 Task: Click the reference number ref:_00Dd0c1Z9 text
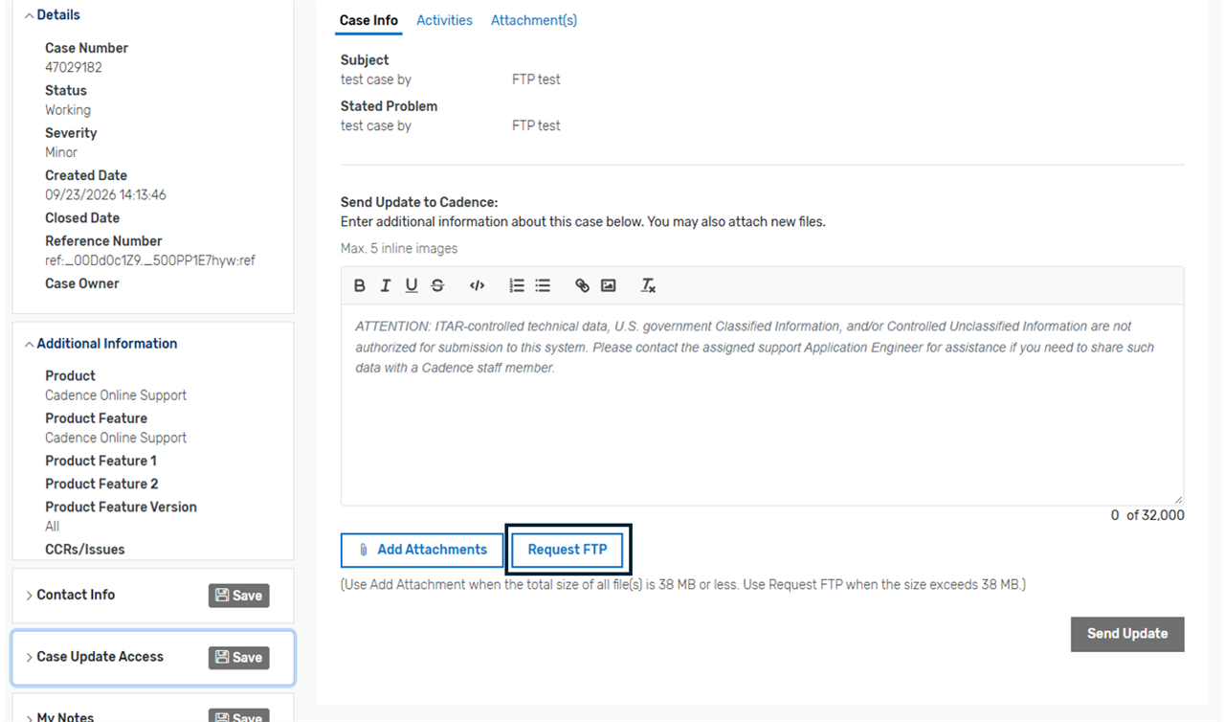[150, 260]
